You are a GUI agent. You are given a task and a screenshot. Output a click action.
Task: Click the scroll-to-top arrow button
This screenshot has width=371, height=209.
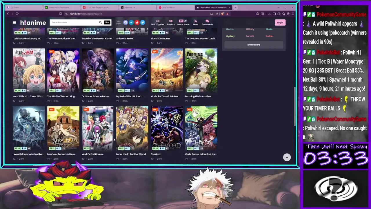pyautogui.click(x=287, y=157)
